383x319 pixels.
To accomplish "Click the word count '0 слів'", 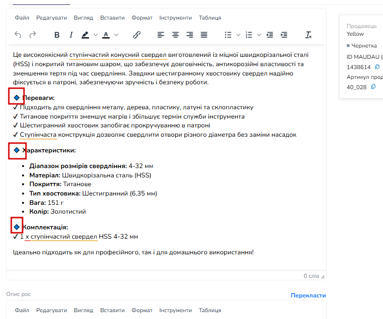I will 311,276.
